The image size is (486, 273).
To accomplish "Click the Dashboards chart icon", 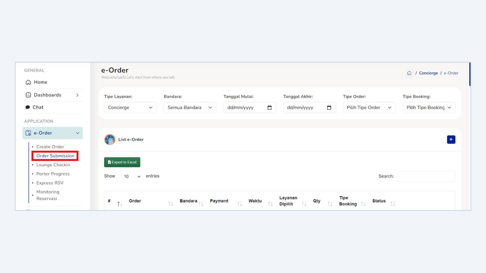I will [28, 95].
